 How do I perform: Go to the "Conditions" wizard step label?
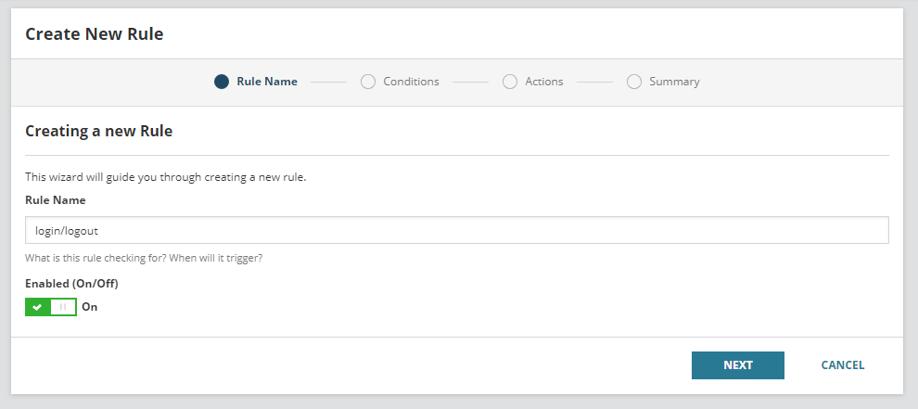point(411,82)
